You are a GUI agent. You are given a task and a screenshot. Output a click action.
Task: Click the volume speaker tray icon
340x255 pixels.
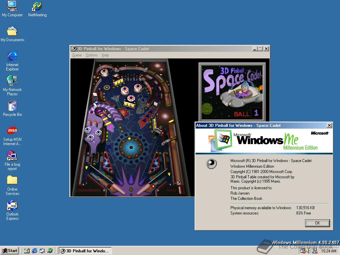click(x=308, y=251)
